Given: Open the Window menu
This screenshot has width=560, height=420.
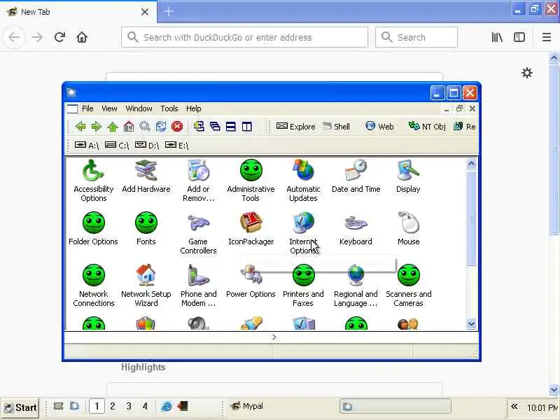Looking at the screenshot, I should (x=139, y=108).
